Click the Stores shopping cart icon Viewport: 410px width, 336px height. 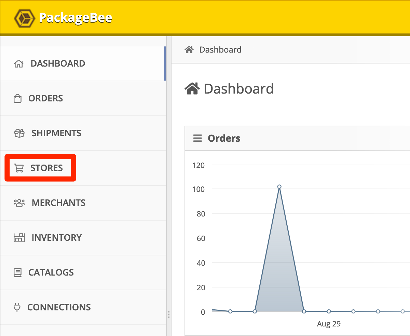pyautogui.click(x=18, y=168)
